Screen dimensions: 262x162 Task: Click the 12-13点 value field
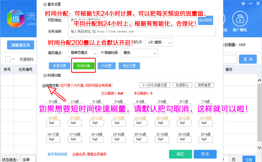[x=140, y=123]
